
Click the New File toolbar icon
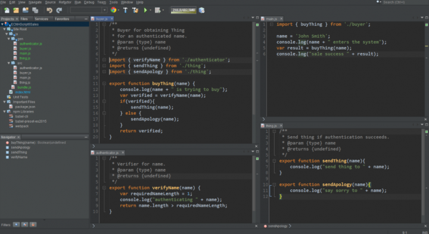[7, 10]
